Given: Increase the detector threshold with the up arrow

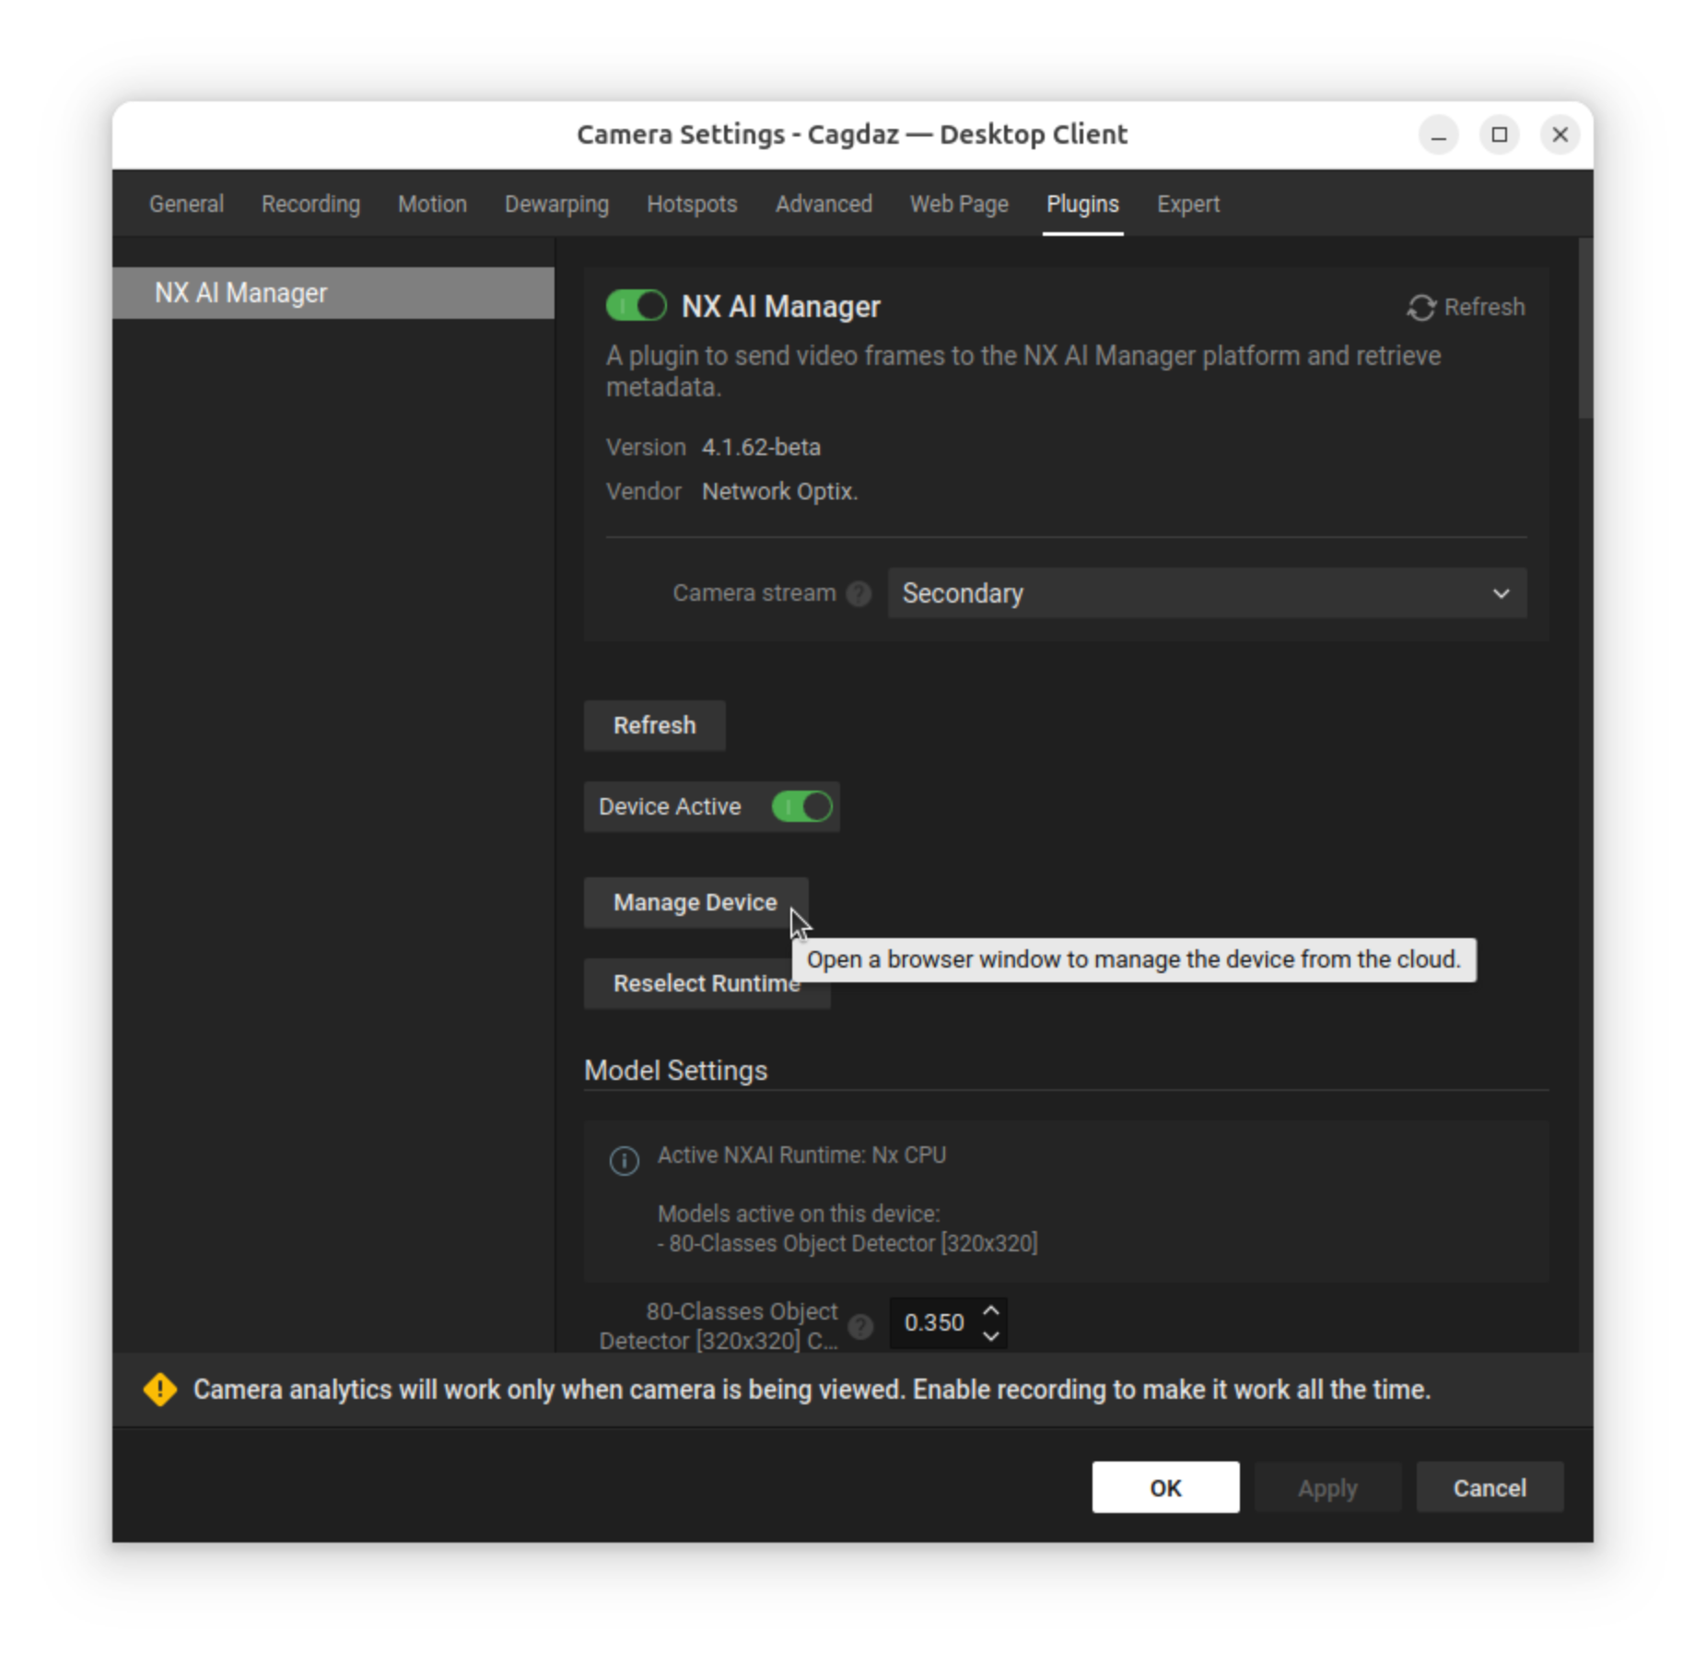Looking at the screenshot, I should pyautogui.click(x=991, y=1311).
